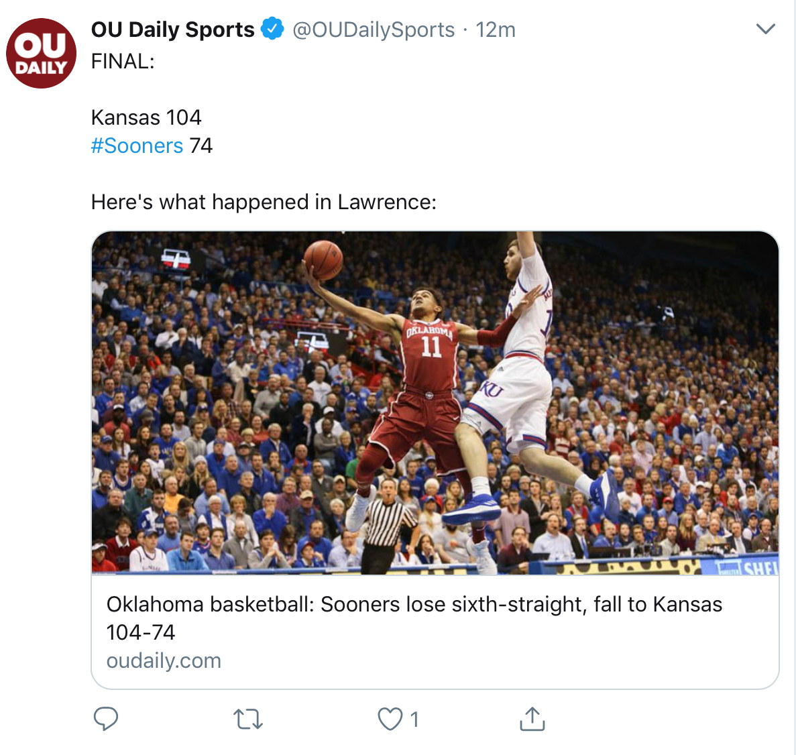Screen dimensions: 796x755
Task: Retweet this OU Daily Sports tweet
Action: [x=248, y=719]
